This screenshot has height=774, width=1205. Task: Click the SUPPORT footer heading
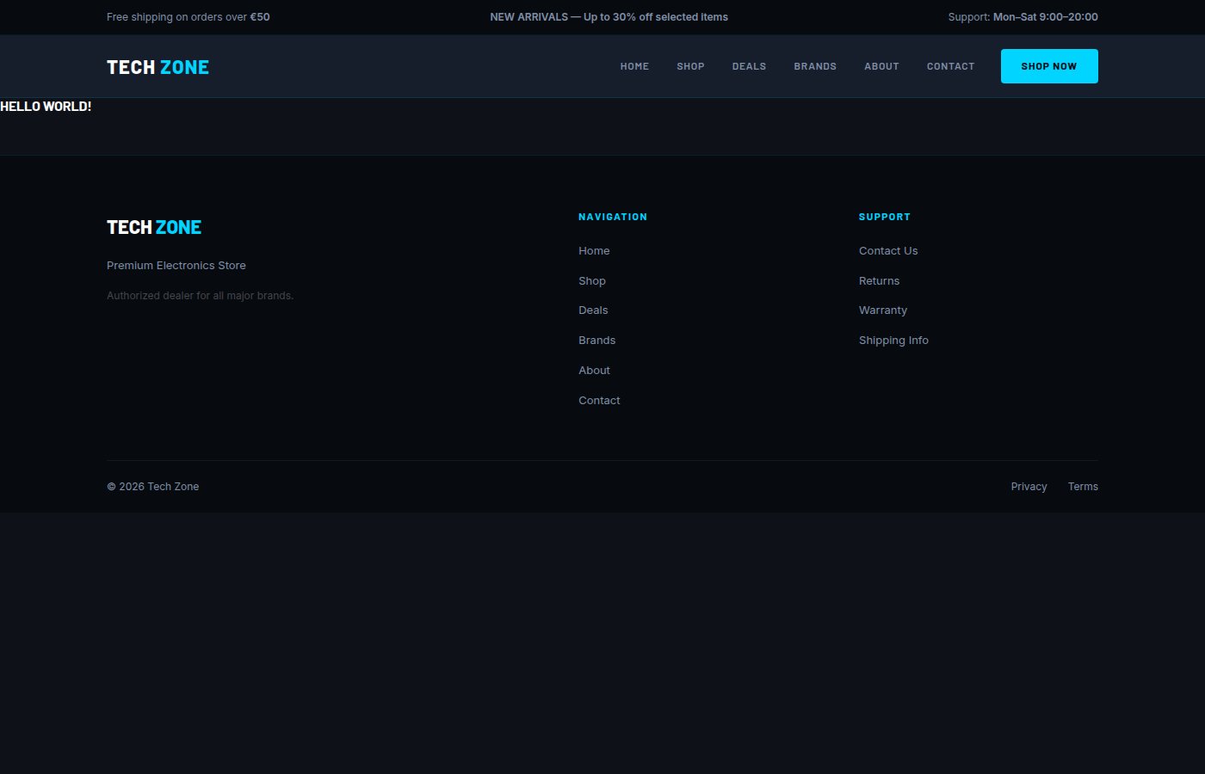(x=884, y=217)
